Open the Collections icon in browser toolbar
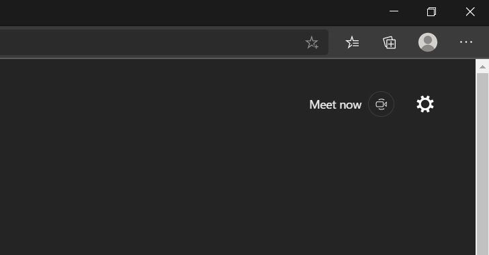The image size is (489, 255). click(390, 42)
